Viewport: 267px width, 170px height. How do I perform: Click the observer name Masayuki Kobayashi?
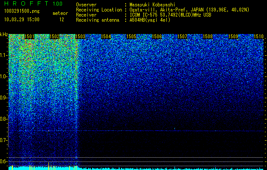[152, 5]
